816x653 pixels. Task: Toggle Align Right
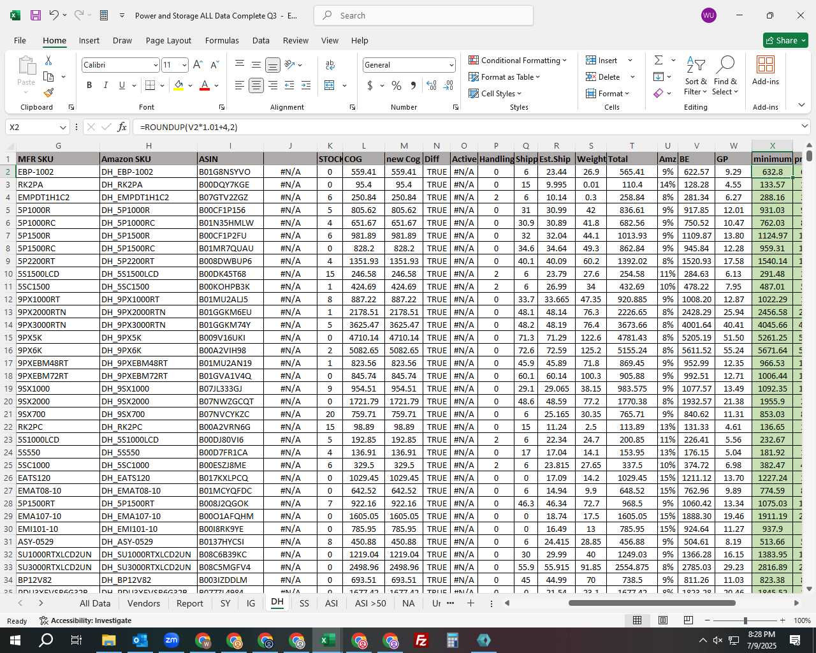273,85
